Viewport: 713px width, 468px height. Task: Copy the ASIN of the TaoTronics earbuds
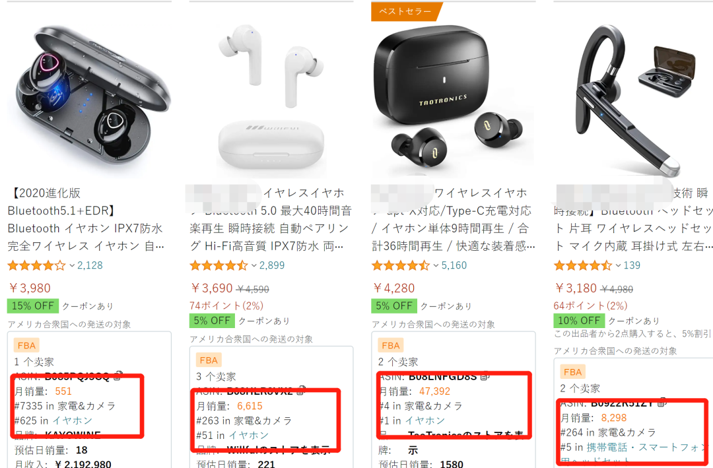485,376
